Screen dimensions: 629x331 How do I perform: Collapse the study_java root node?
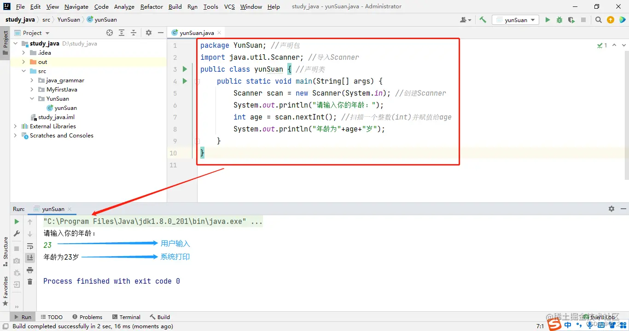click(x=15, y=44)
